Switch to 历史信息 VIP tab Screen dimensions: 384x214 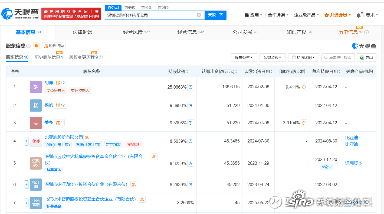point(350,32)
